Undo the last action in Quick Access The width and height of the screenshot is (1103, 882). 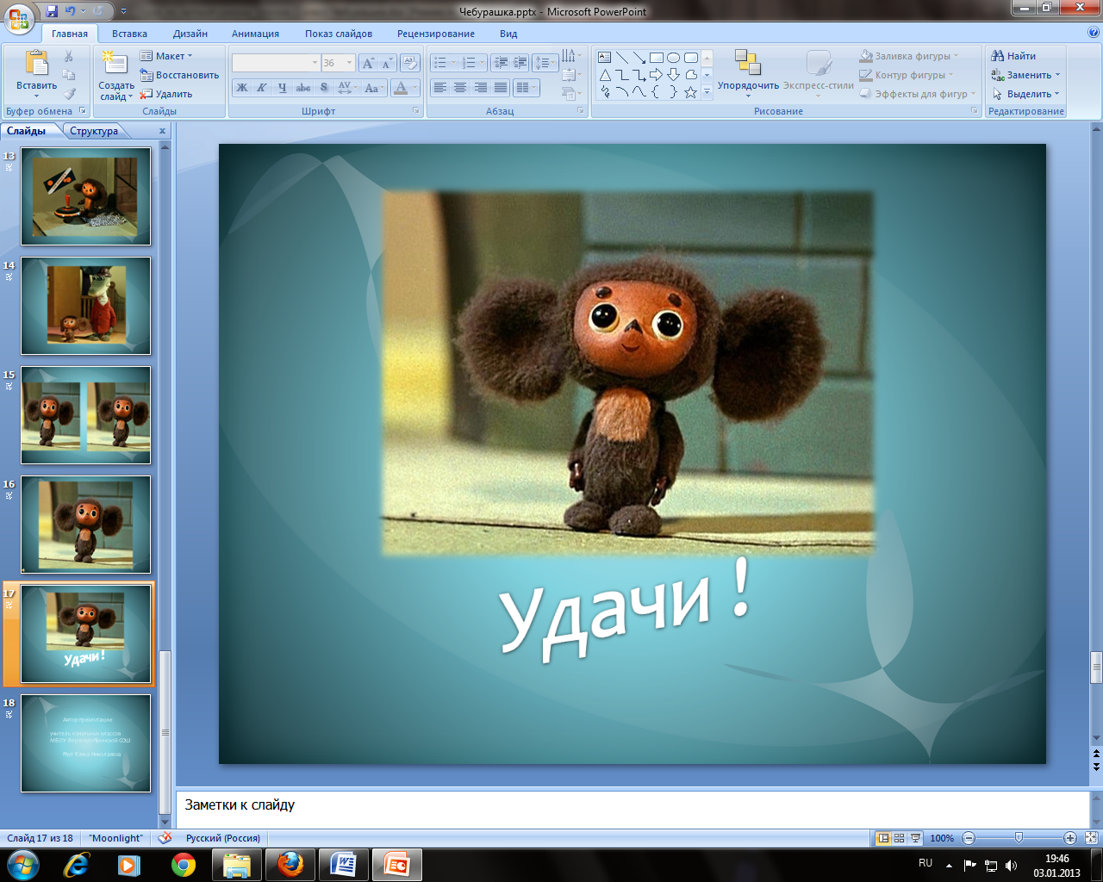click(x=70, y=11)
